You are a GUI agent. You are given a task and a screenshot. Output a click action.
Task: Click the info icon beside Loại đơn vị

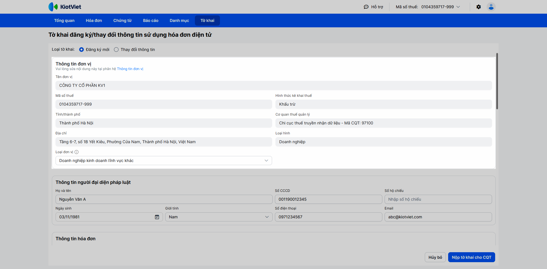pyautogui.click(x=76, y=152)
